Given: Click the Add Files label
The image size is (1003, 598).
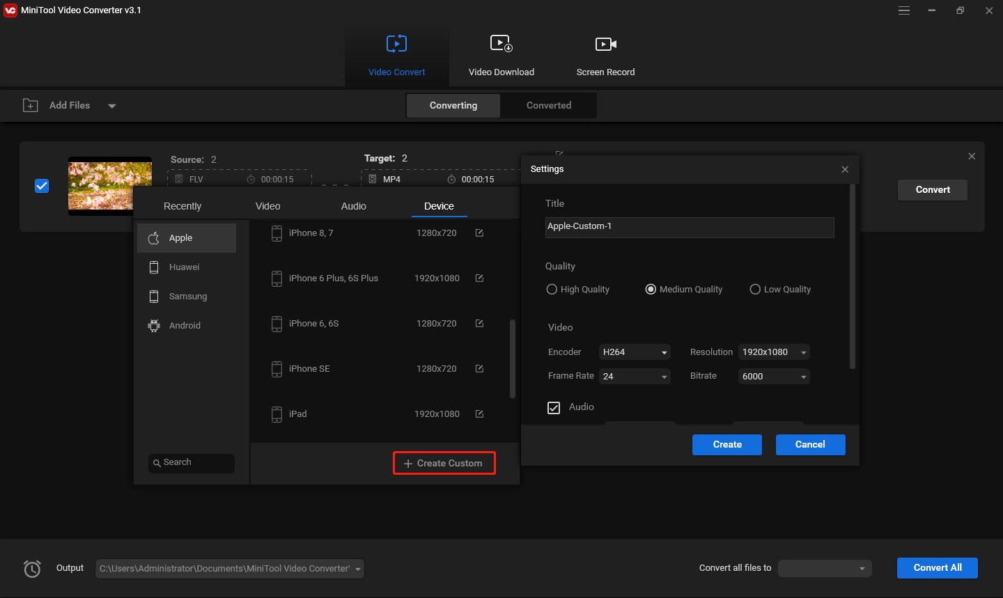Looking at the screenshot, I should [x=70, y=105].
